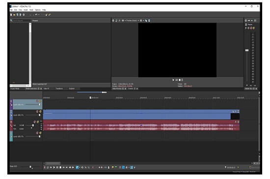Screen dimensions: 270x179
Task: Open Preview (Auto) quality dropdown
Action: [133, 21]
